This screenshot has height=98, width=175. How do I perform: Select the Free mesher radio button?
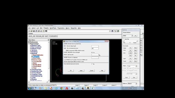(123, 71)
